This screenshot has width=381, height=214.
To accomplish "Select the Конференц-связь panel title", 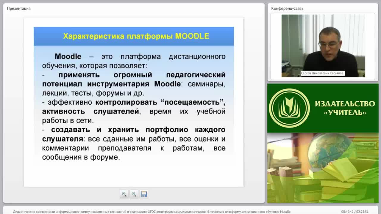I will [287, 8].
